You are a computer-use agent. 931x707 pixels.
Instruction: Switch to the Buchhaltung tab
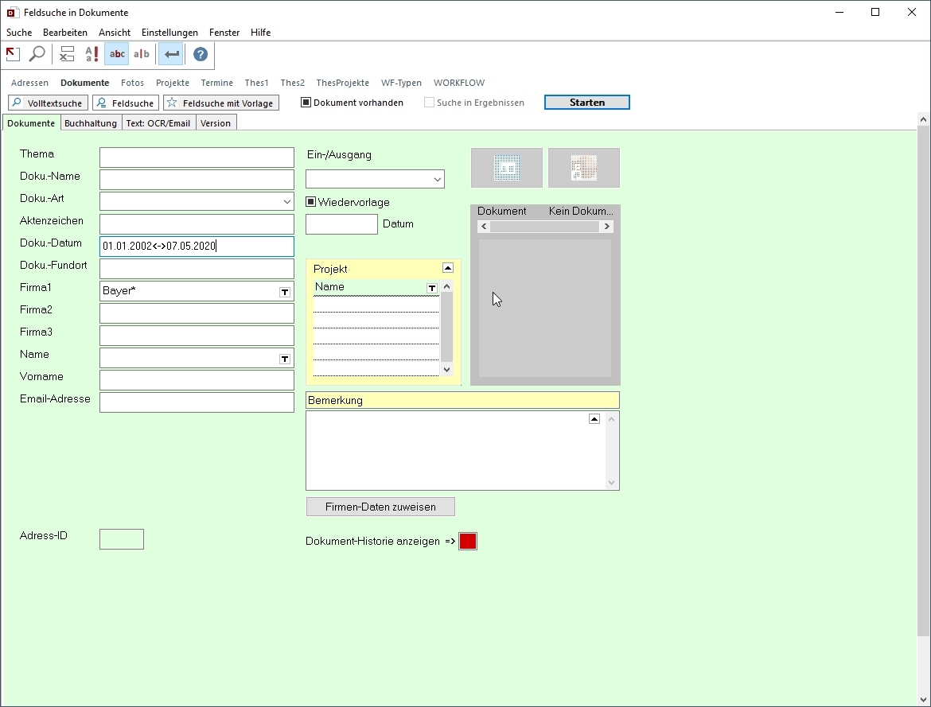point(91,123)
